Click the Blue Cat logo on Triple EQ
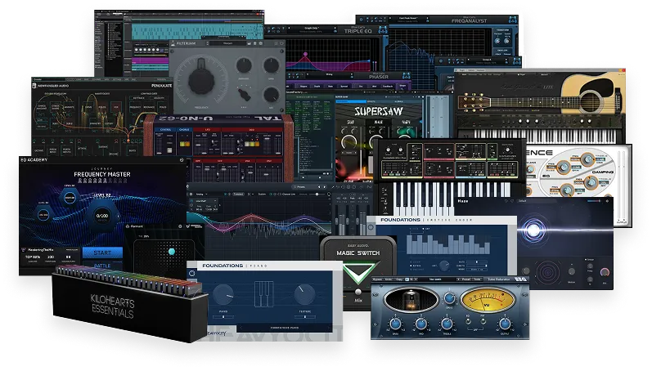 pos(382,29)
